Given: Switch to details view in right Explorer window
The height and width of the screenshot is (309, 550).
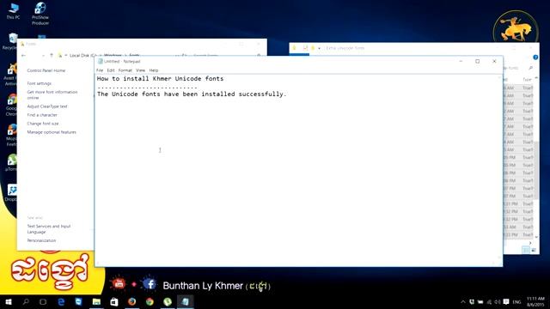Looking at the screenshot, I should point(525,250).
